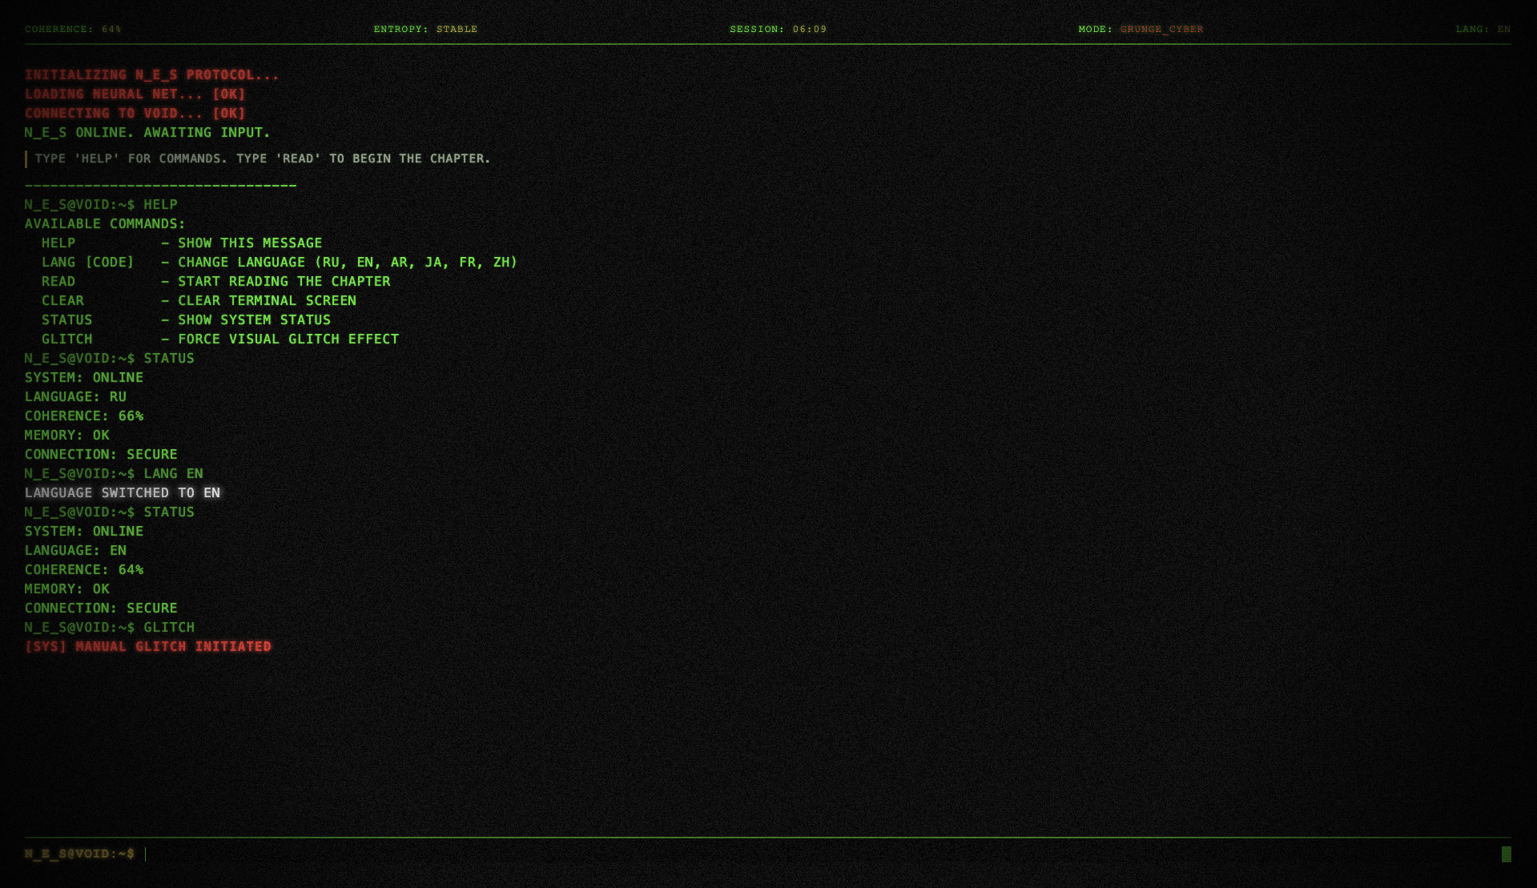Click the COHERENCE: 64% indicator in header

pos(73,29)
